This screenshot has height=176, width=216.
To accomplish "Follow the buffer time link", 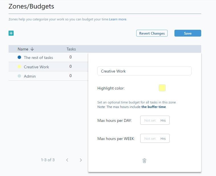I will coord(154,107).
